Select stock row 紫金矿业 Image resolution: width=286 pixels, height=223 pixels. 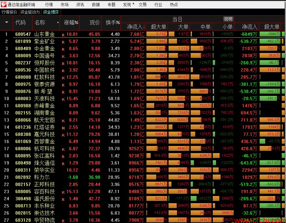click(x=142, y=41)
